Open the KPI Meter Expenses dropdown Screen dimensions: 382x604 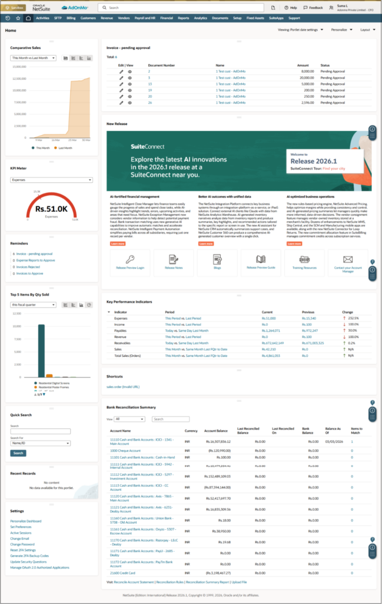51,180
